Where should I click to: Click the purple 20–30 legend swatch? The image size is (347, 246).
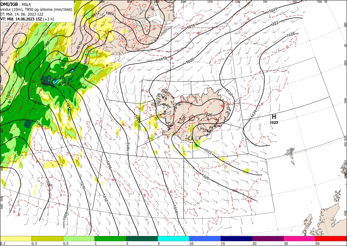point(268,238)
